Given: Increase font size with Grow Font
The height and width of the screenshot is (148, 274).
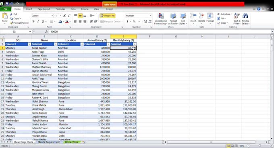Looking at the screenshot, I should click(64, 16).
